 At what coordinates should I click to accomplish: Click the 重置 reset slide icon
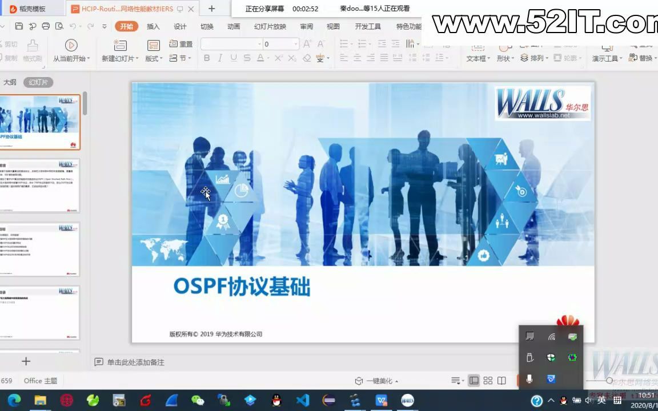coord(174,44)
